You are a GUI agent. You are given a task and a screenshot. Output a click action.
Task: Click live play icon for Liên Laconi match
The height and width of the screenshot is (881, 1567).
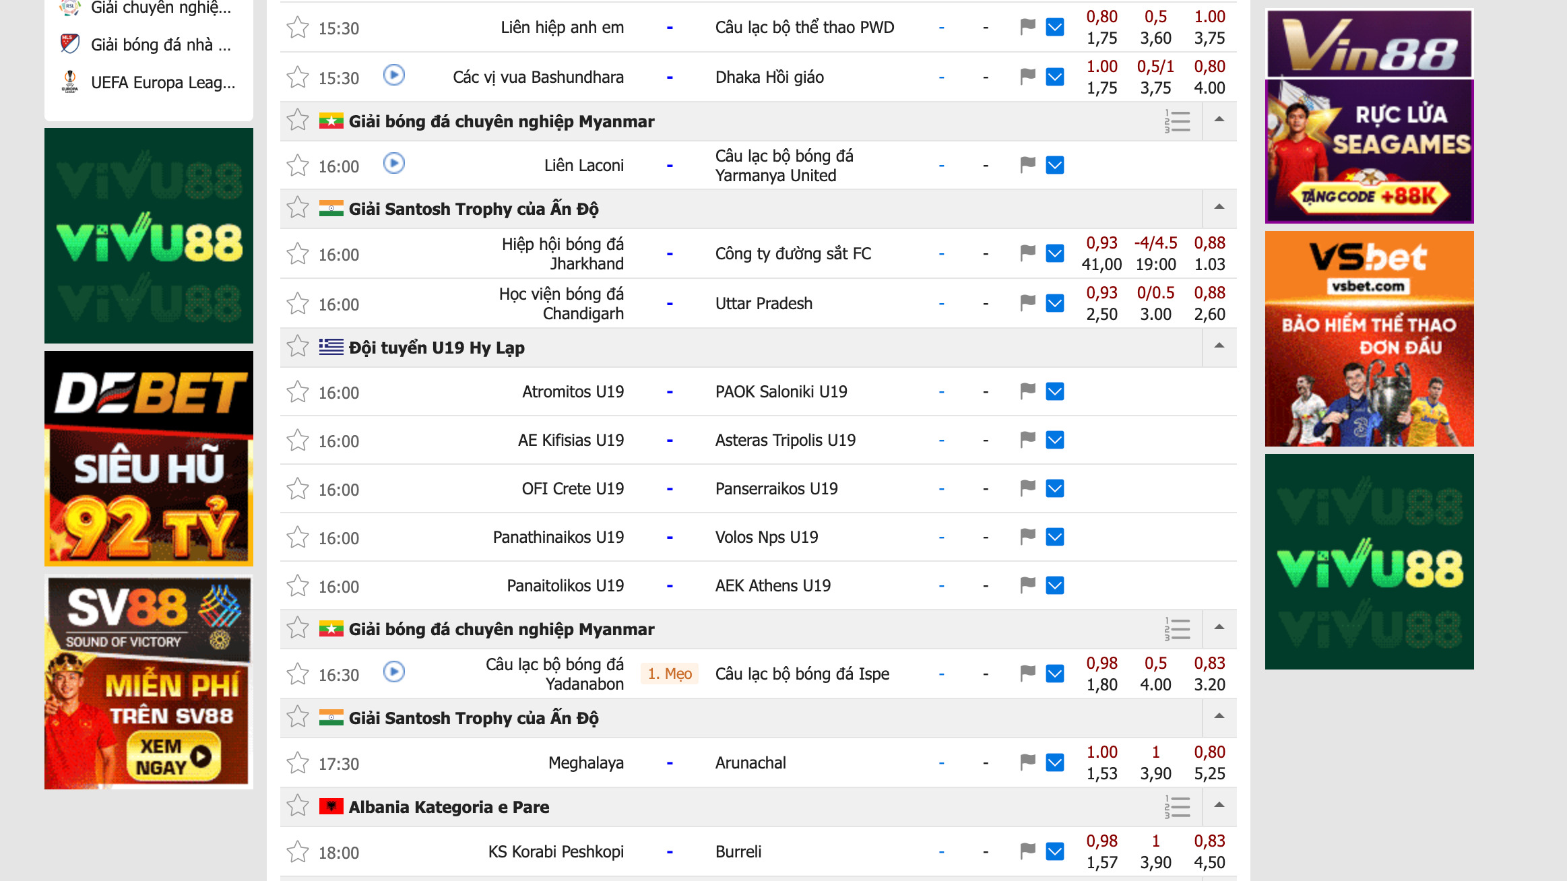[x=394, y=164]
